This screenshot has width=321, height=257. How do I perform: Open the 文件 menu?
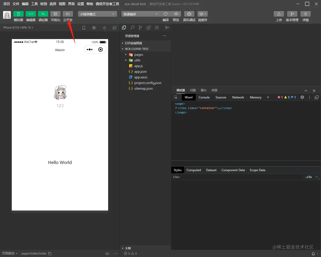coord(16,4)
